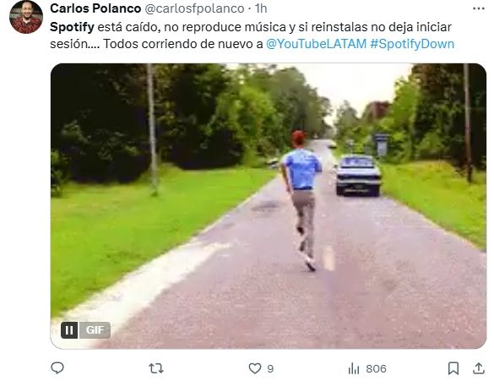Click the tweet text body
The height and width of the screenshot is (386, 494).
tap(252, 35)
